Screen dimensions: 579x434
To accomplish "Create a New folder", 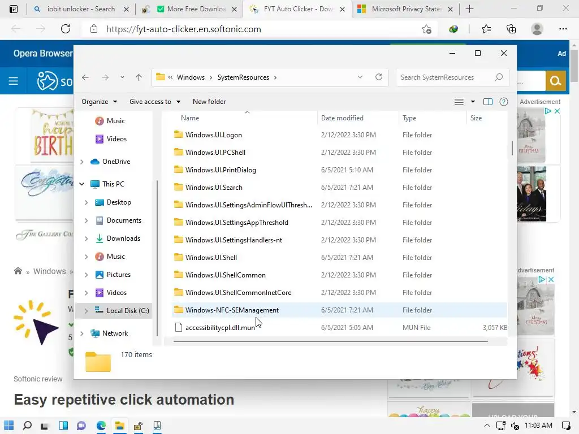I will pos(209,102).
